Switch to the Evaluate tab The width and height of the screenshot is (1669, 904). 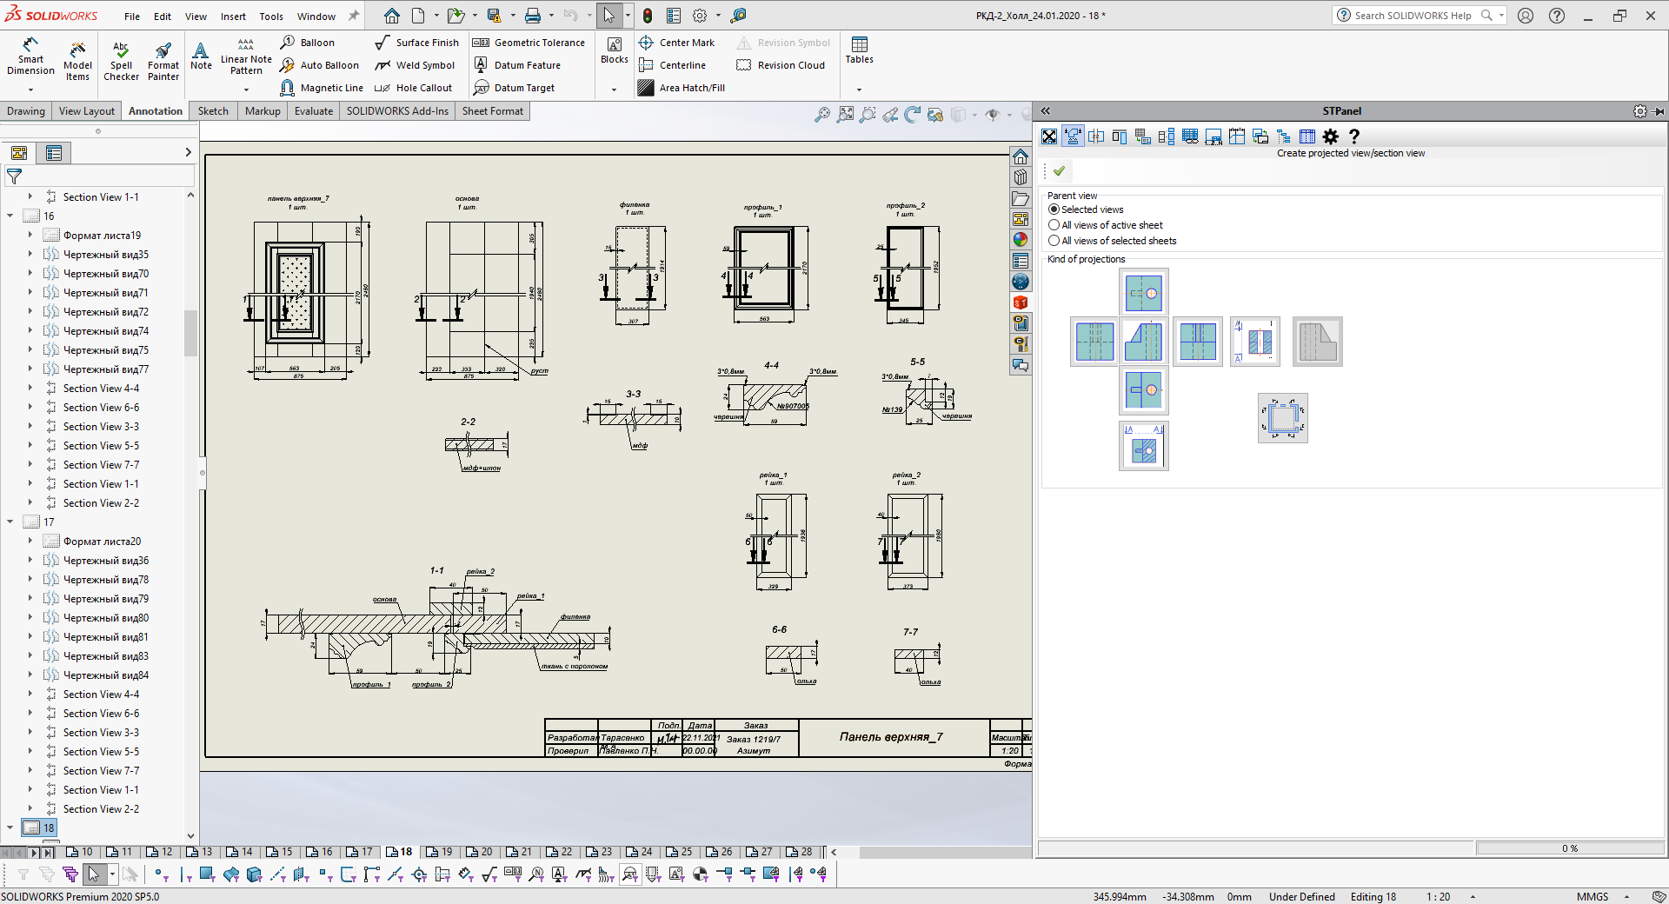click(314, 111)
